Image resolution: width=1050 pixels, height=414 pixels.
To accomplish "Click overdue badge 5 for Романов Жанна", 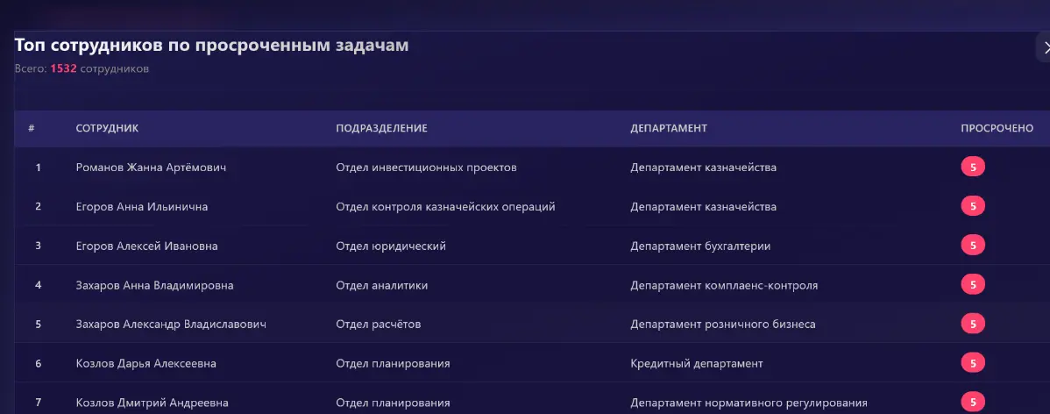I will click(x=972, y=168).
